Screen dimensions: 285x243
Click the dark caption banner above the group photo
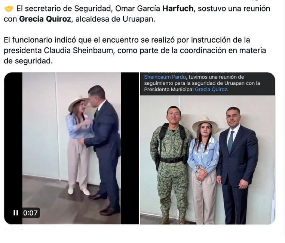click(x=208, y=84)
